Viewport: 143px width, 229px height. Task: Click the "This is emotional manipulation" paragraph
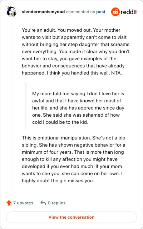(74, 159)
